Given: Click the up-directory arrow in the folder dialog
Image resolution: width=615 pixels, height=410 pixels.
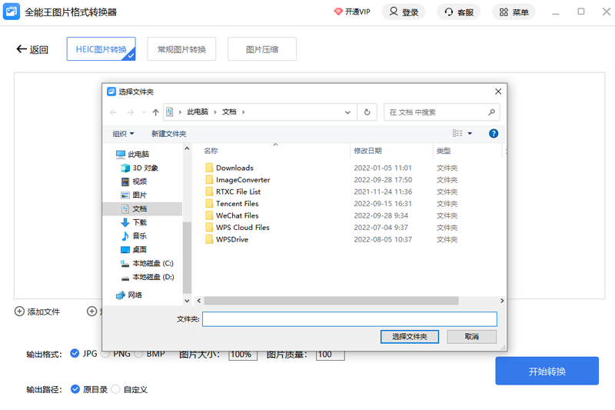Looking at the screenshot, I should pos(155,112).
